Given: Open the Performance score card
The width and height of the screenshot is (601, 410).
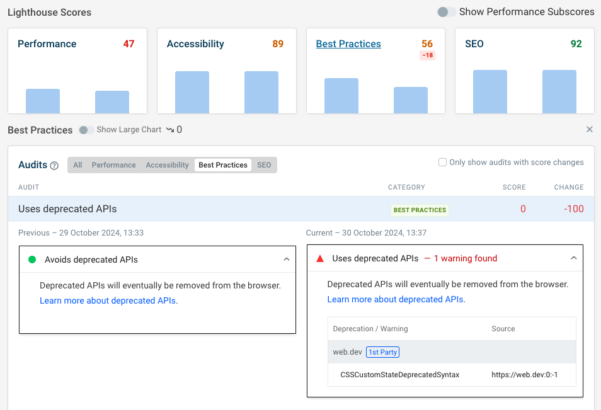Looking at the screenshot, I should (x=77, y=71).
